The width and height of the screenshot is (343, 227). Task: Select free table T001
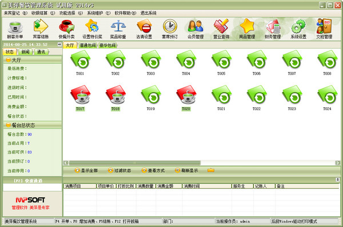click(x=80, y=63)
